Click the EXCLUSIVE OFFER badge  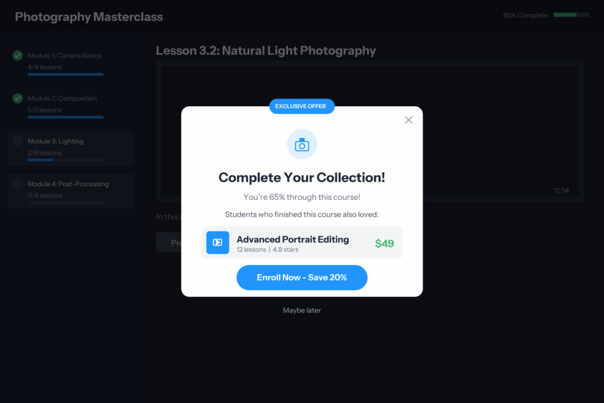click(302, 106)
